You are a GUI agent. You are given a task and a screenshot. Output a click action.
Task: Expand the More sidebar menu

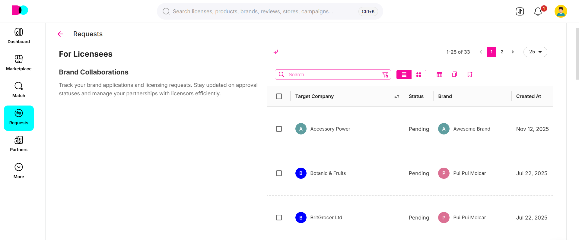click(19, 171)
